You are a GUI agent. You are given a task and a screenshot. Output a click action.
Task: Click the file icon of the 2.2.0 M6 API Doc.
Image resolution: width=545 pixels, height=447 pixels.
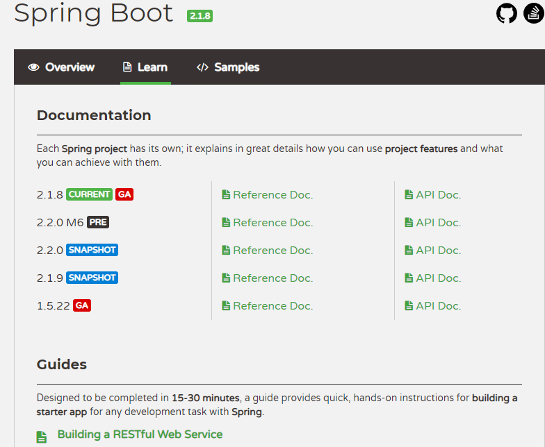tap(409, 222)
